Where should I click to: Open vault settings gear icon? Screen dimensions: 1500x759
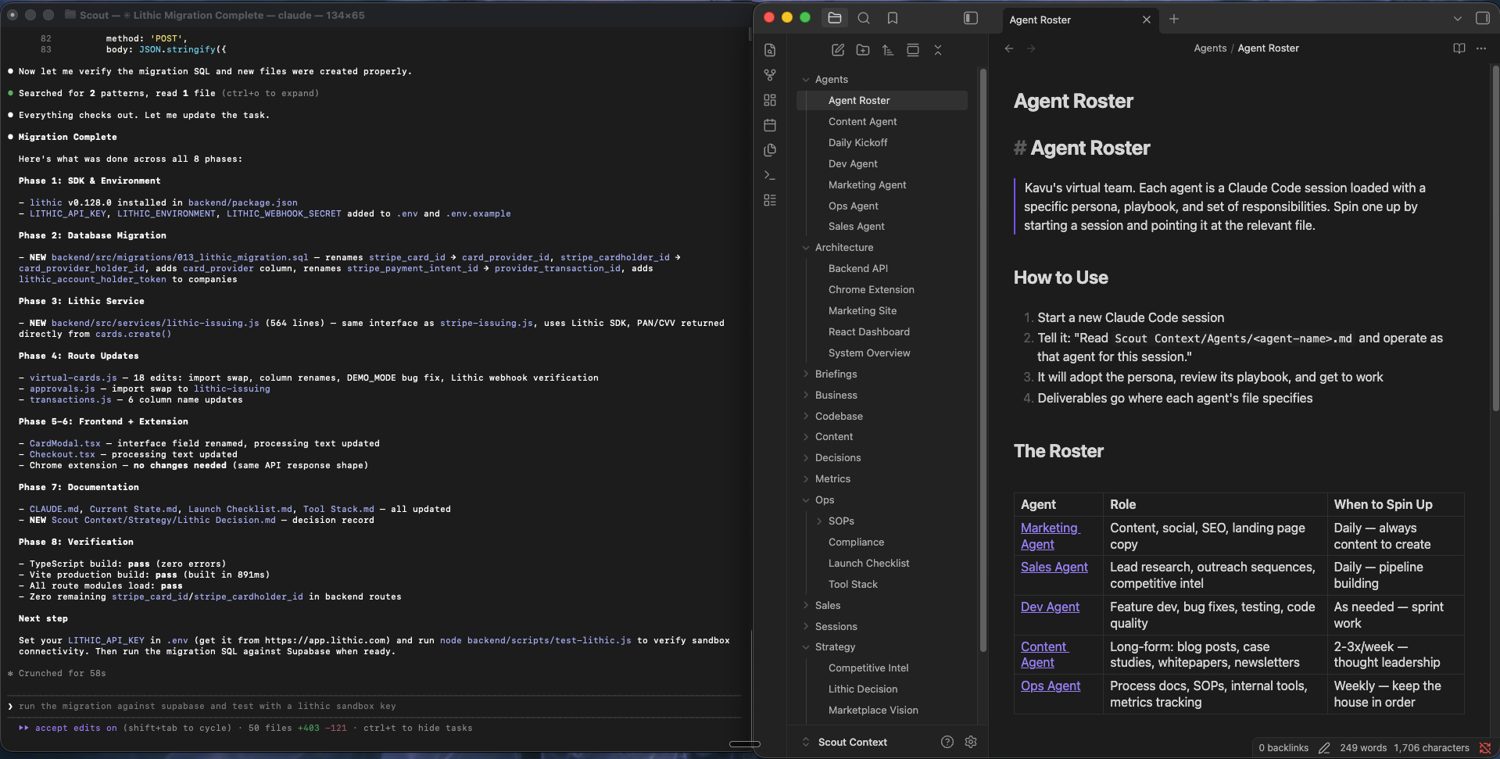pos(971,742)
